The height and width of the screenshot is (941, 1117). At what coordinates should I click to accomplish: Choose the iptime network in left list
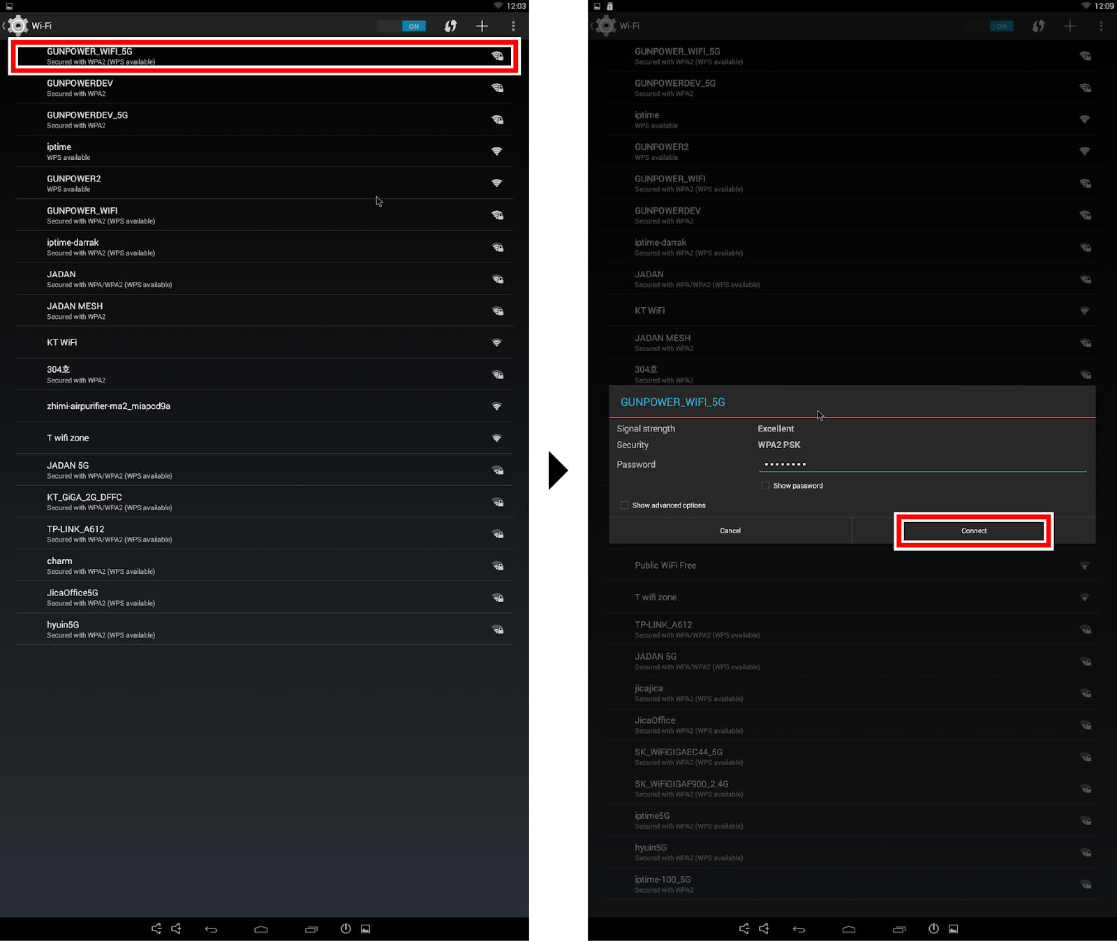click(x=264, y=151)
